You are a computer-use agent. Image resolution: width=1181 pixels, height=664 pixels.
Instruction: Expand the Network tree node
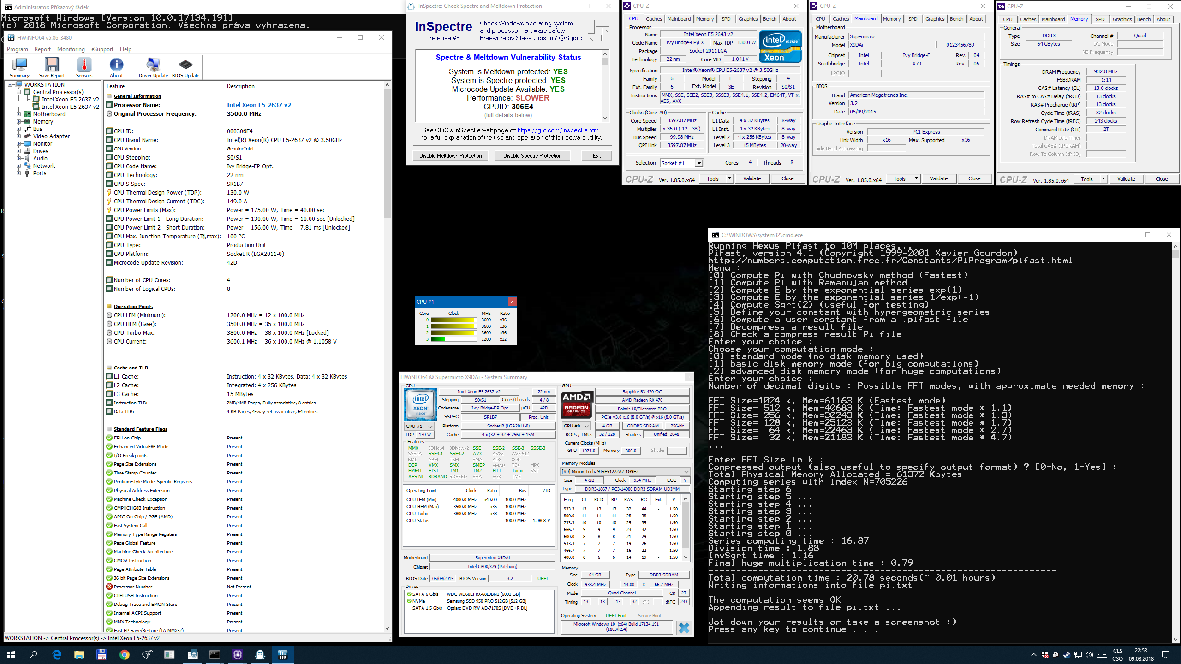(19, 166)
